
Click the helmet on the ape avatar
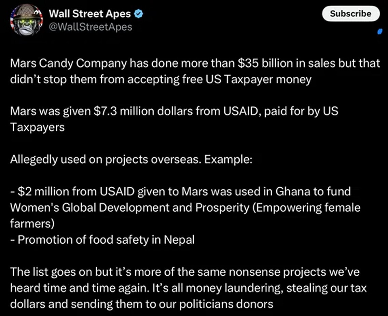tap(24, 15)
